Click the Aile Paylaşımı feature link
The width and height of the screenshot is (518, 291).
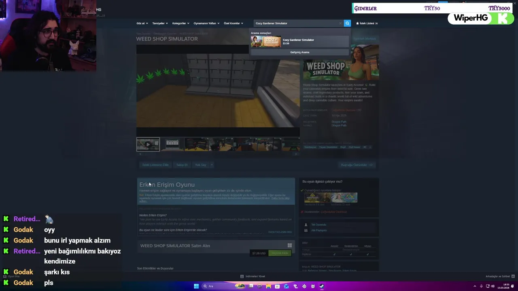pos(319,230)
